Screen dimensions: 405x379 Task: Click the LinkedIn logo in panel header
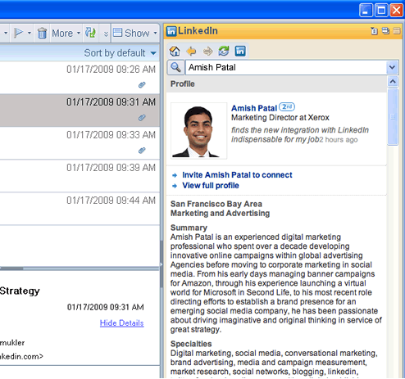pos(171,31)
